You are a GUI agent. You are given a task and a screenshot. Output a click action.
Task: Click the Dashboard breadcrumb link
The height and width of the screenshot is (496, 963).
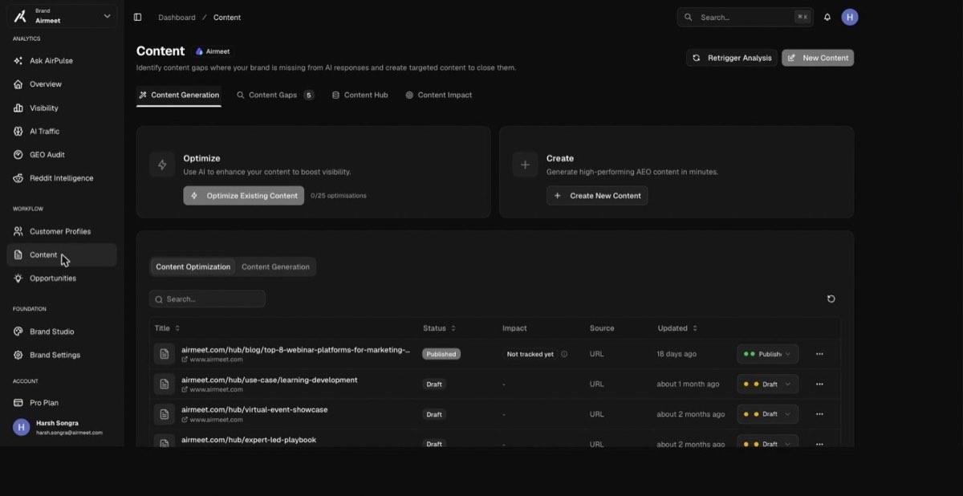(177, 18)
